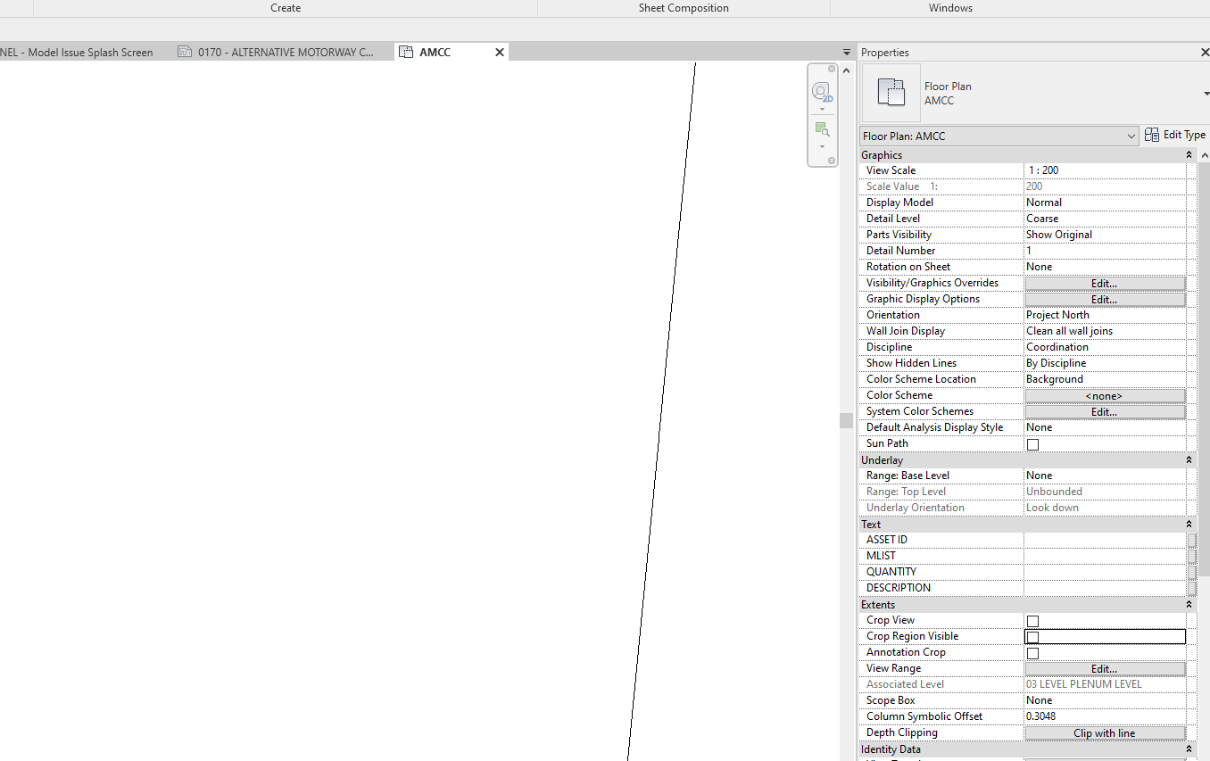This screenshot has height=761, width=1210.
Task: Click the Column Symbolic Offset value field
Action: (x=1105, y=716)
